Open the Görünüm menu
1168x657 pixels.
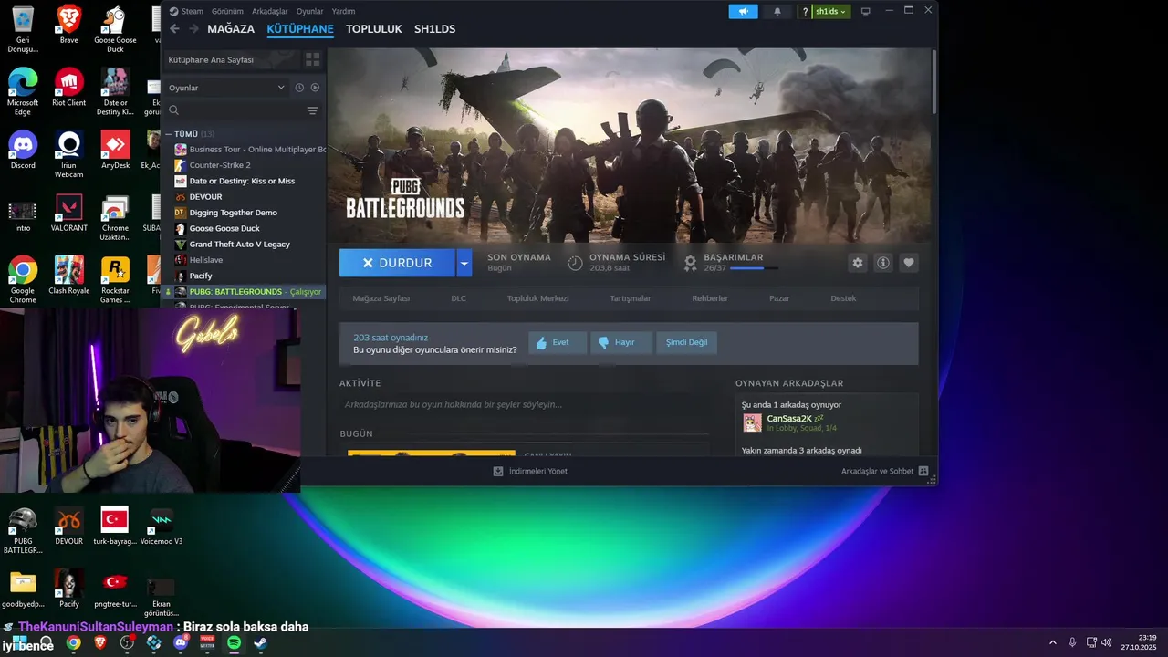[227, 11]
